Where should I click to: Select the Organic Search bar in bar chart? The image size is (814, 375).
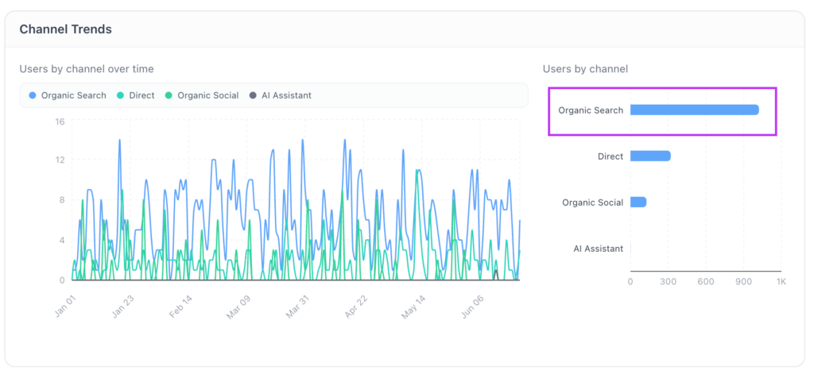point(695,110)
